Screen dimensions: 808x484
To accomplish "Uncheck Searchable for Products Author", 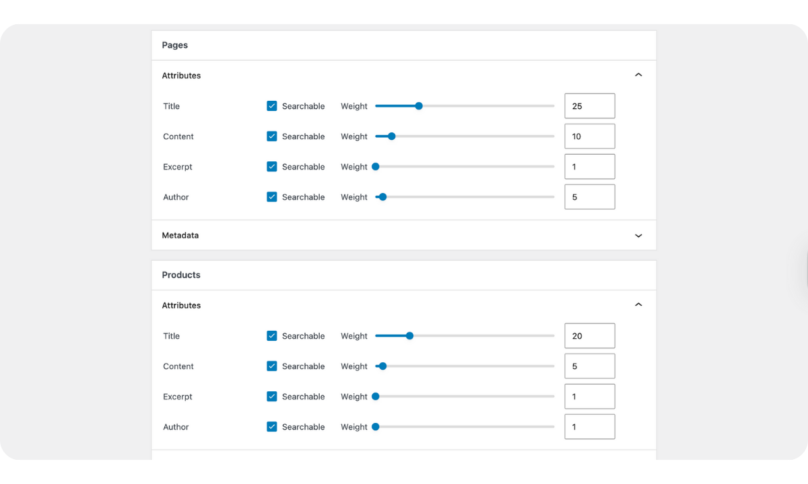I will coord(272,427).
